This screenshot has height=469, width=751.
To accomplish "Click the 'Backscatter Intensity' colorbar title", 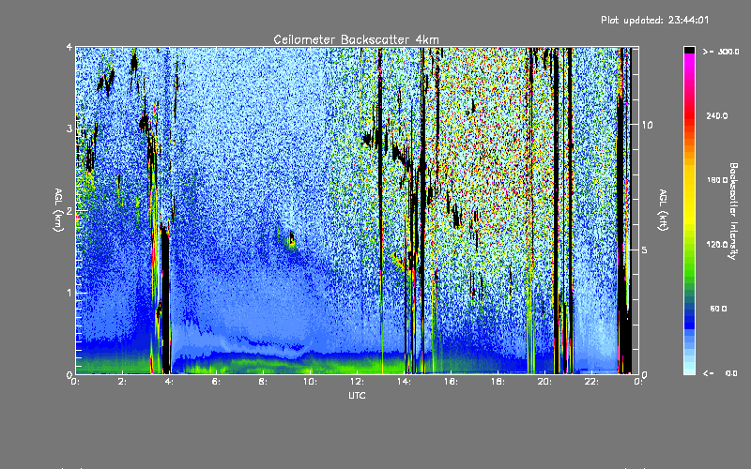I will tap(733, 211).
